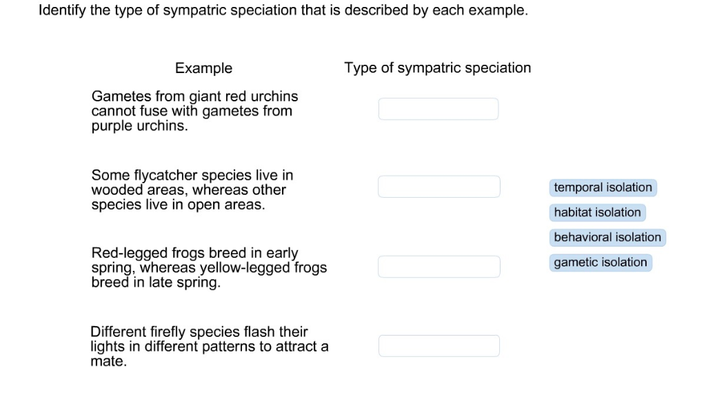
Task: Click the answer box for the frog example
Action: [x=438, y=266]
